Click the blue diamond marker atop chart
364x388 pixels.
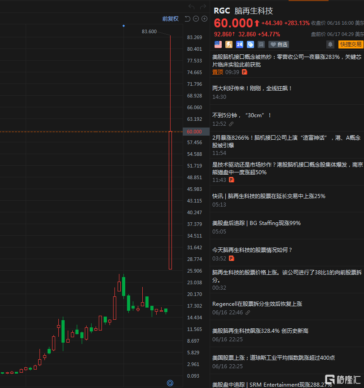pos(123,26)
